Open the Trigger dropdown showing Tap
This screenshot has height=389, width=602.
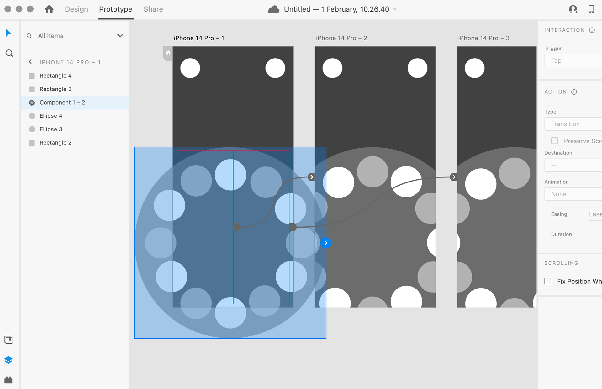coord(573,61)
